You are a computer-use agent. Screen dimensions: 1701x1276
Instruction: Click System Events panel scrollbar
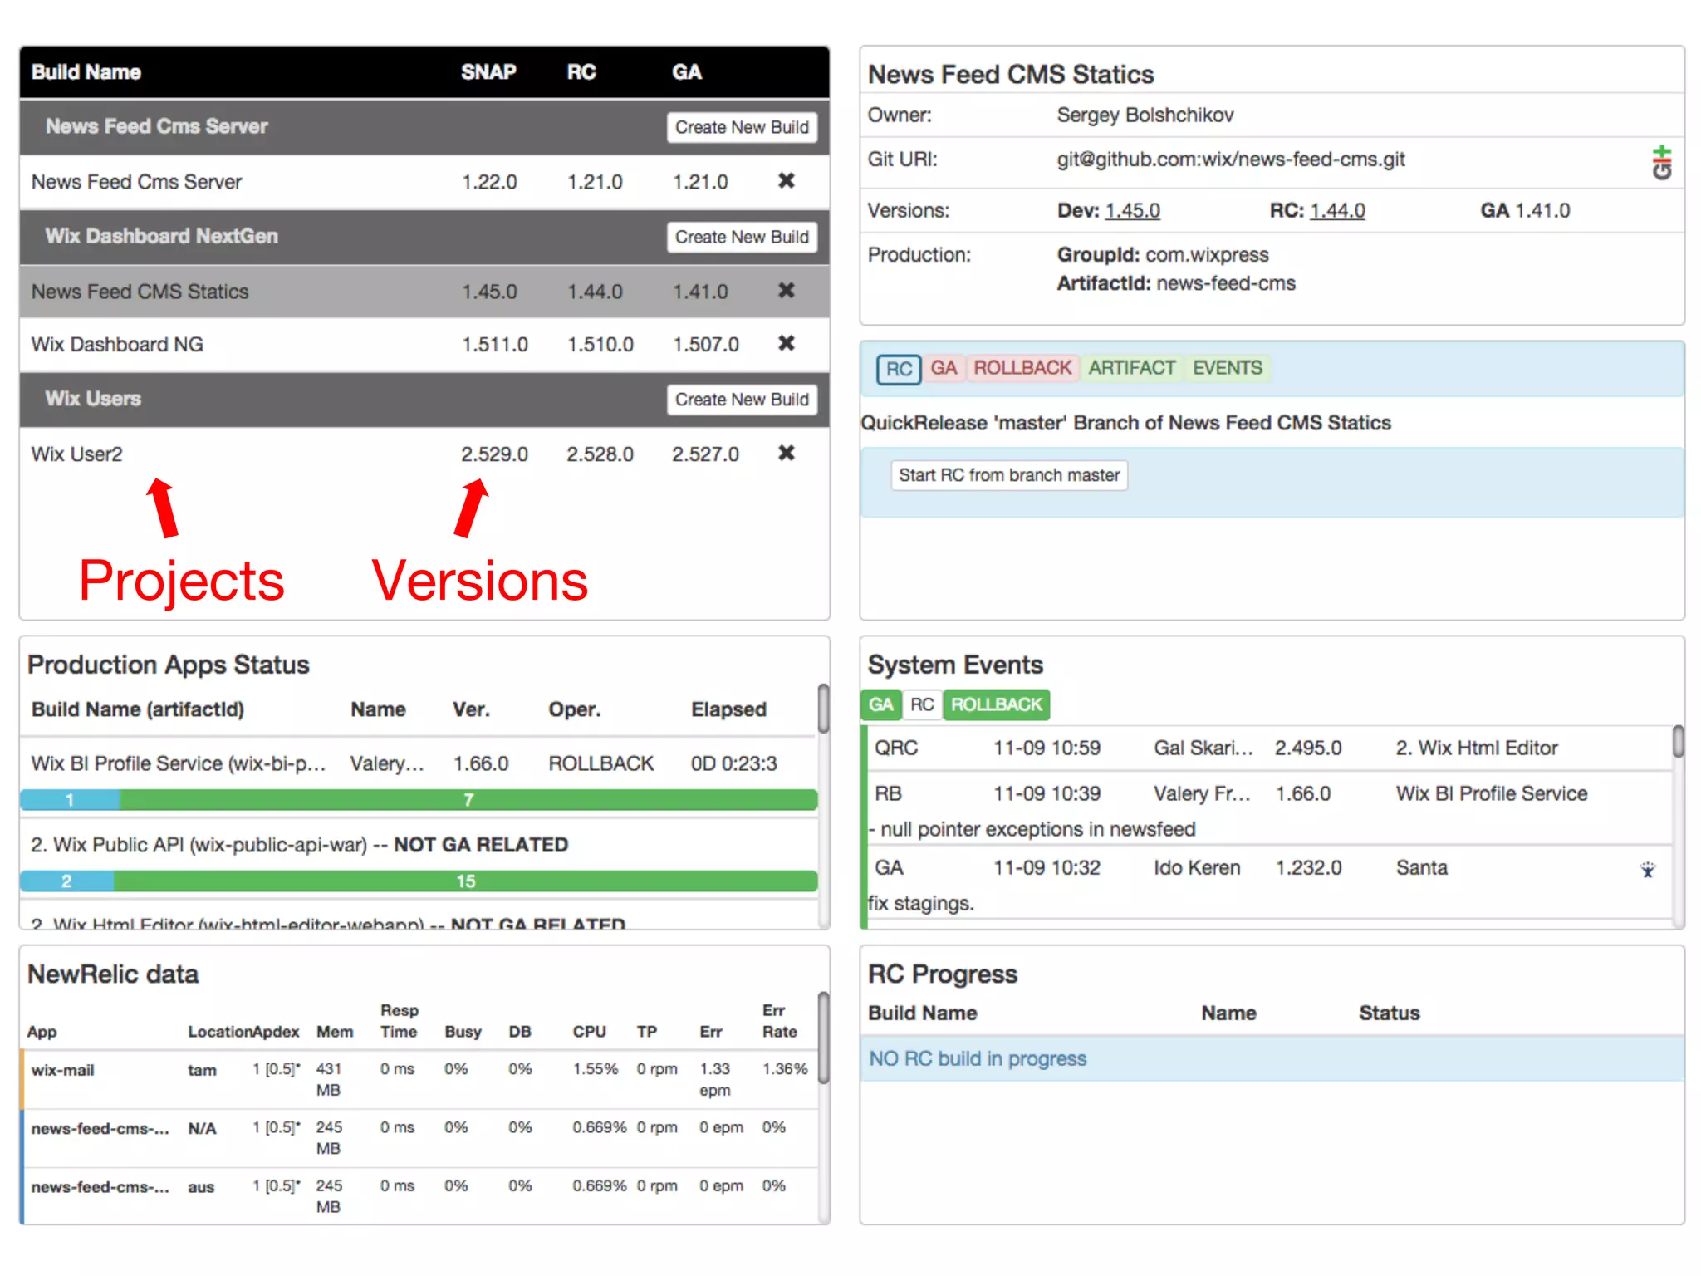pos(1679,742)
